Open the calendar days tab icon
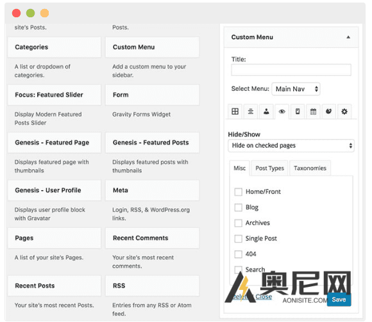This screenshot has width=372, height=322. [313, 111]
